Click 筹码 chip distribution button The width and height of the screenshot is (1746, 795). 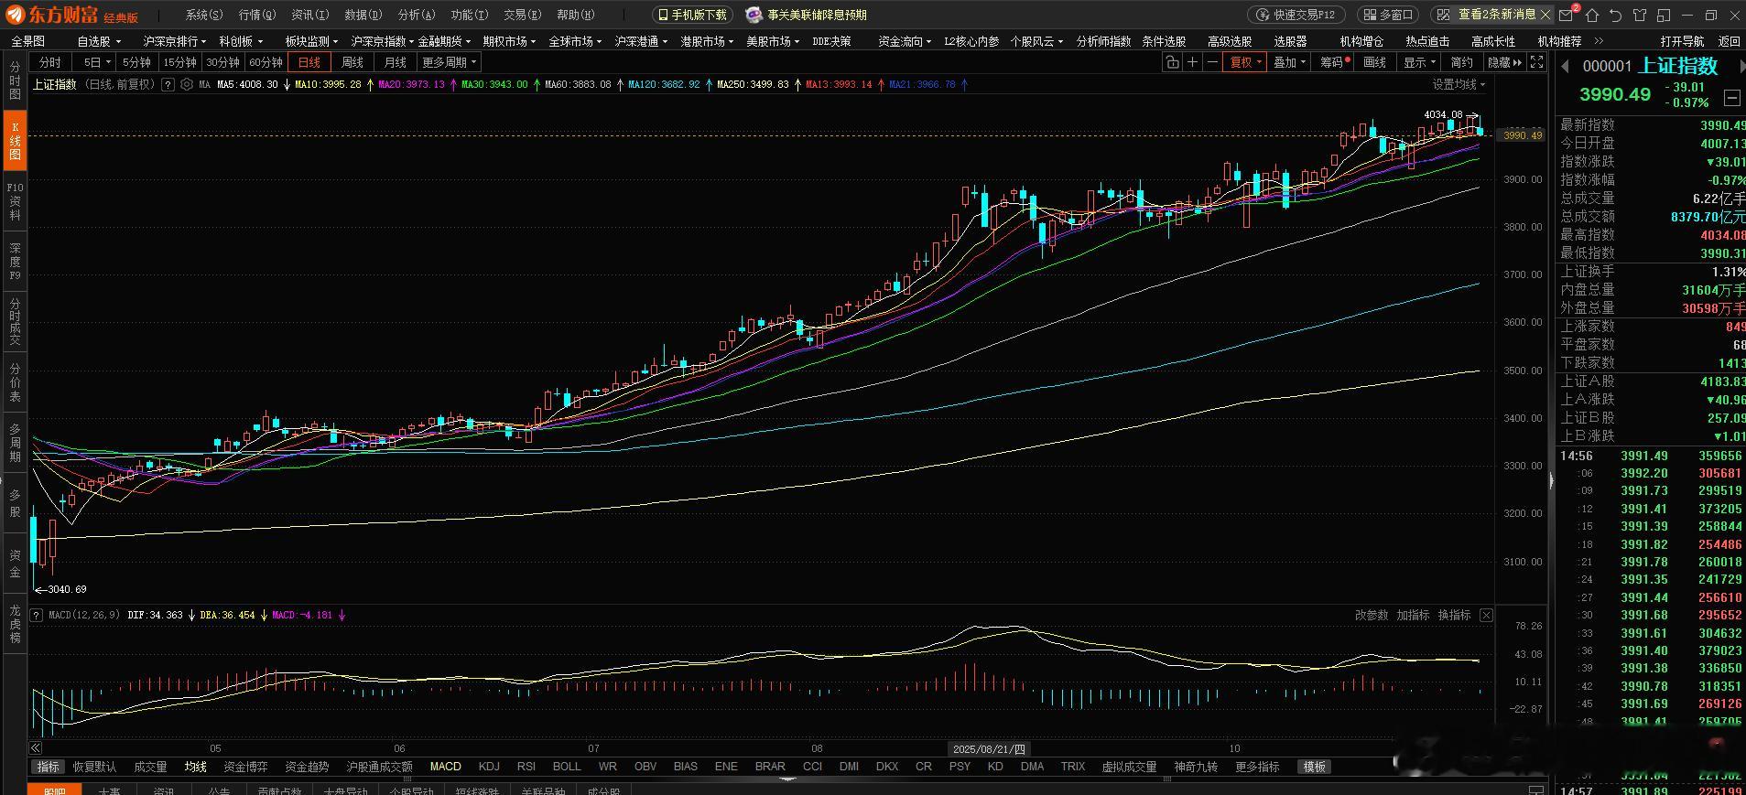click(1334, 62)
